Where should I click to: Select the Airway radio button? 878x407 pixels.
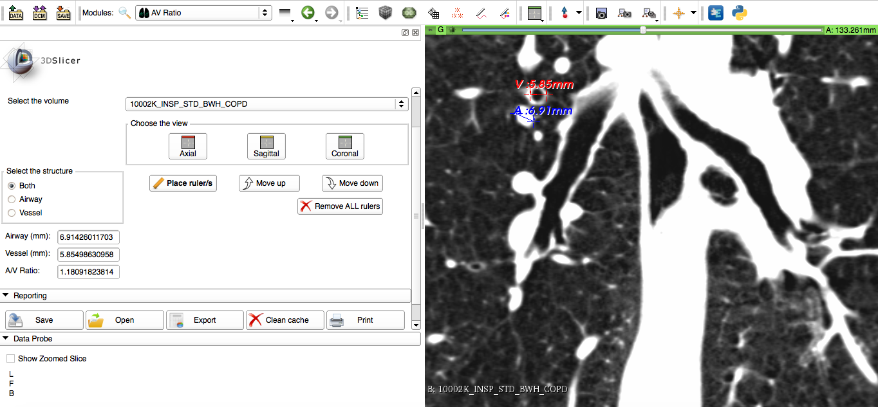12,199
